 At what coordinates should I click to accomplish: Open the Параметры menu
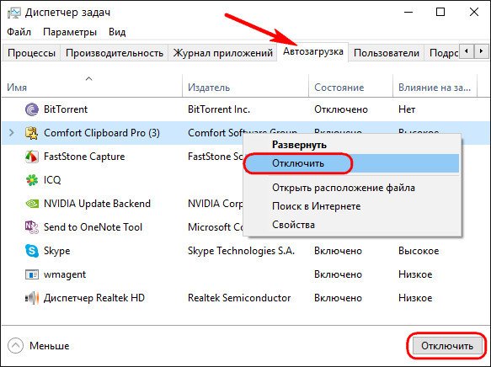(x=70, y=32)
